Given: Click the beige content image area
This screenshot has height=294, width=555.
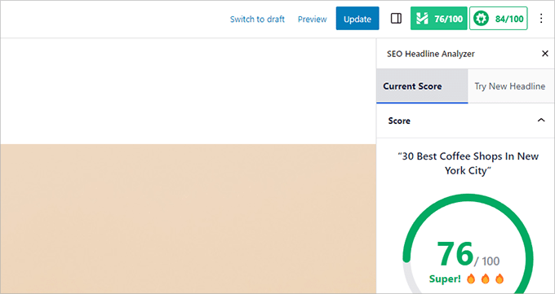Looking at the screenshot, I should click(x=189, y=218).
